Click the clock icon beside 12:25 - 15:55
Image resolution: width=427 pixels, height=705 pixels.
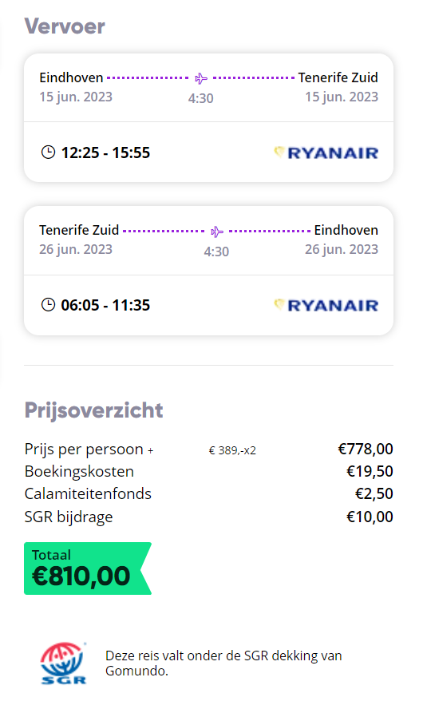(48, 152)
